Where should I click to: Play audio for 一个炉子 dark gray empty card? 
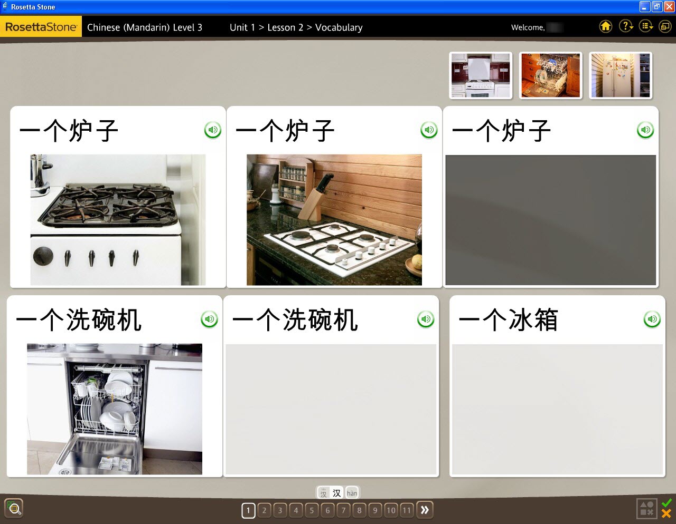coord(645,130)
